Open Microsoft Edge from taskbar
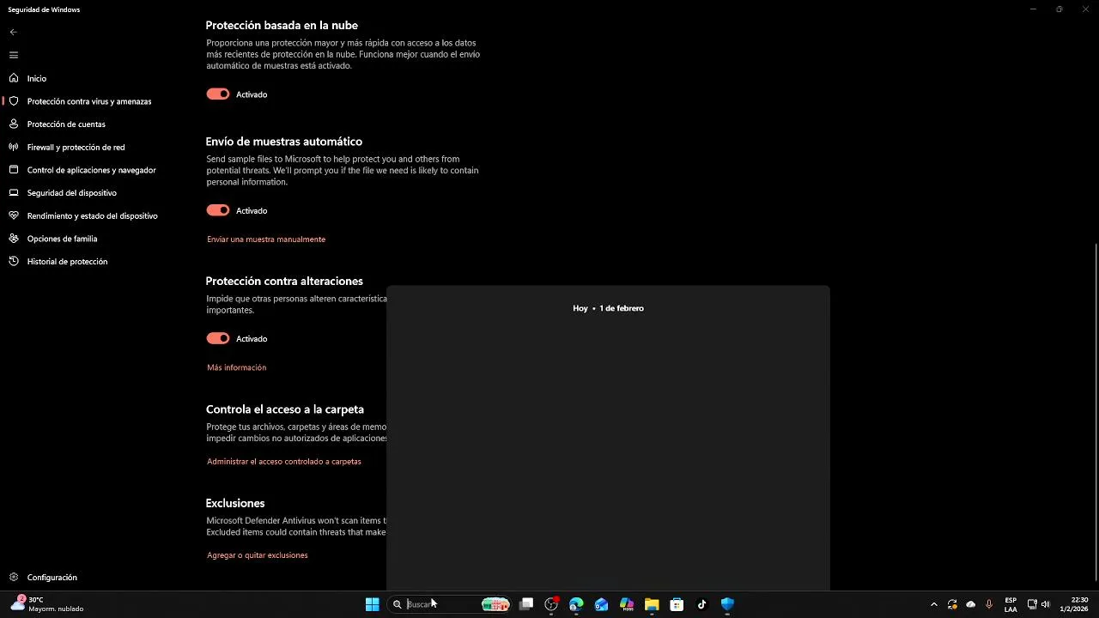Image resolution: width=1099 pixels, height=618 pixels. (576, 604)
